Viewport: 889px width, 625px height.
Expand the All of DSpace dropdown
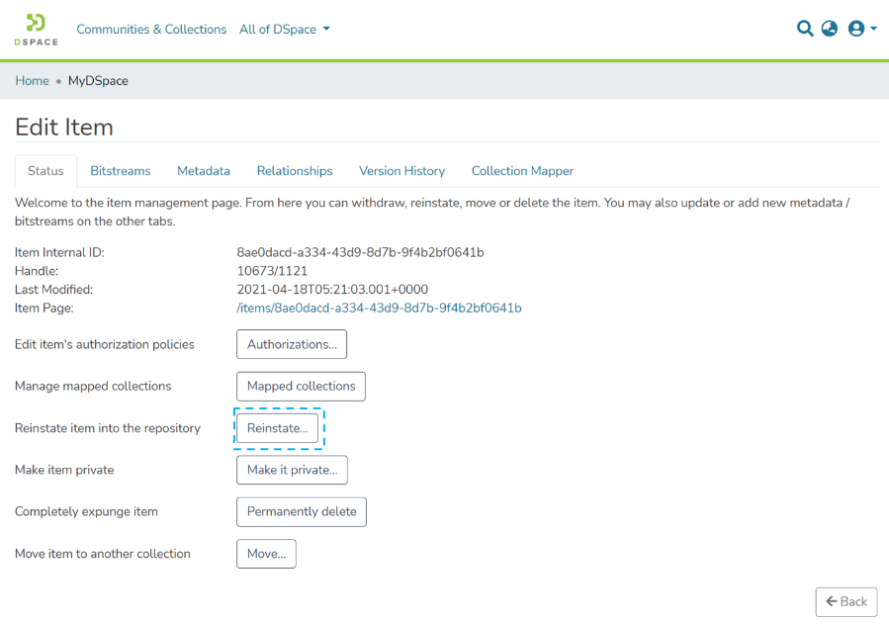pos(285,30)
